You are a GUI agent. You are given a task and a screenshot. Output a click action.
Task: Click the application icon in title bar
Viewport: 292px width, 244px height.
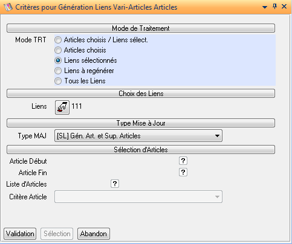click(x=8, y=7)
